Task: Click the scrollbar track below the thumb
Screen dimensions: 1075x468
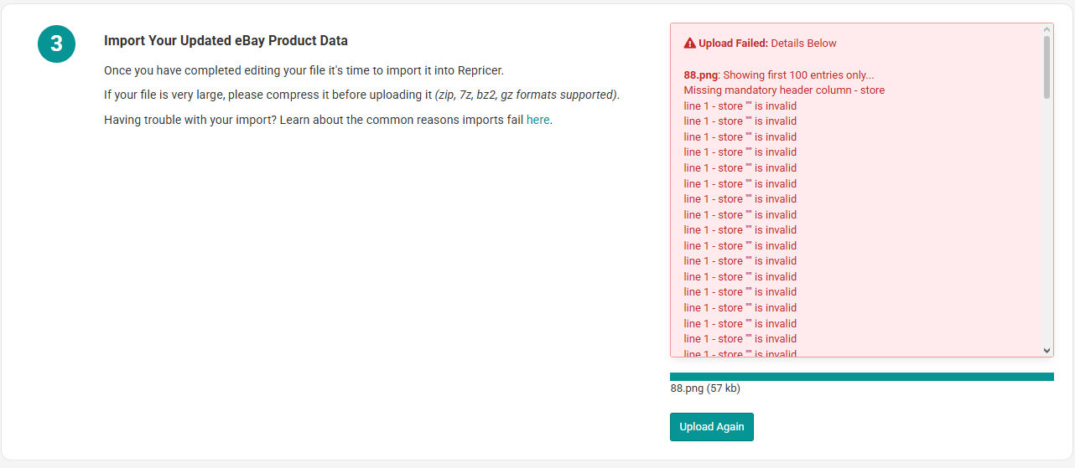Action: pyautogui.click(x=1047, y=222)
